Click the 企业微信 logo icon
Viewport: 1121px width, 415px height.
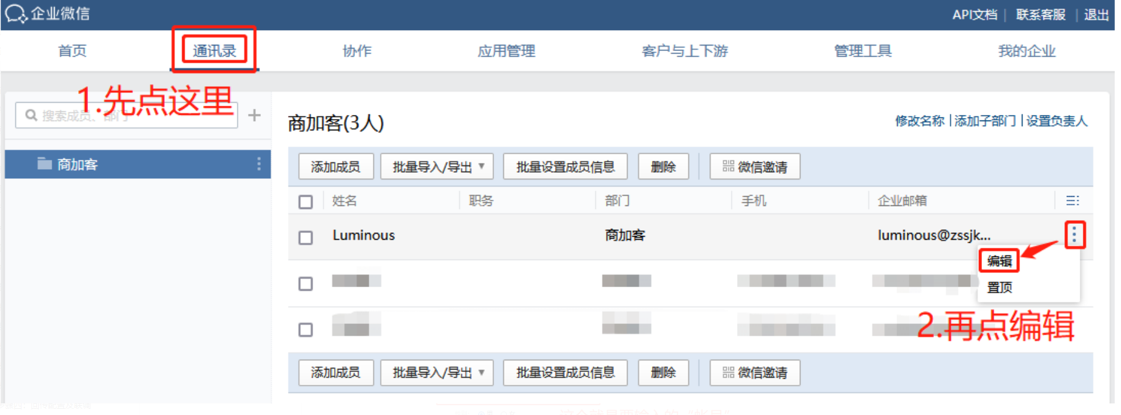coord(15,14)
